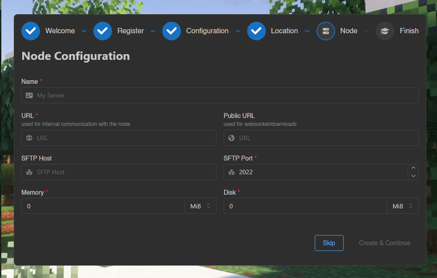Open the Disk unit MiB dropdown
Viewport: 437px width, 278px height.
(x=403, y=206)
